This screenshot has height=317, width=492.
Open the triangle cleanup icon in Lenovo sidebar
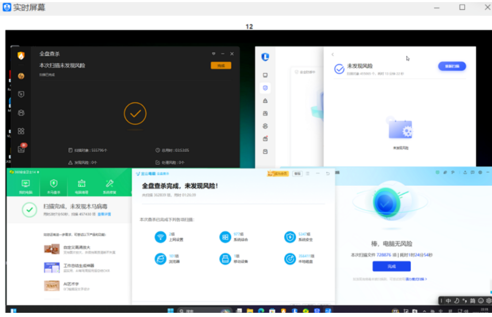[265, 101]
